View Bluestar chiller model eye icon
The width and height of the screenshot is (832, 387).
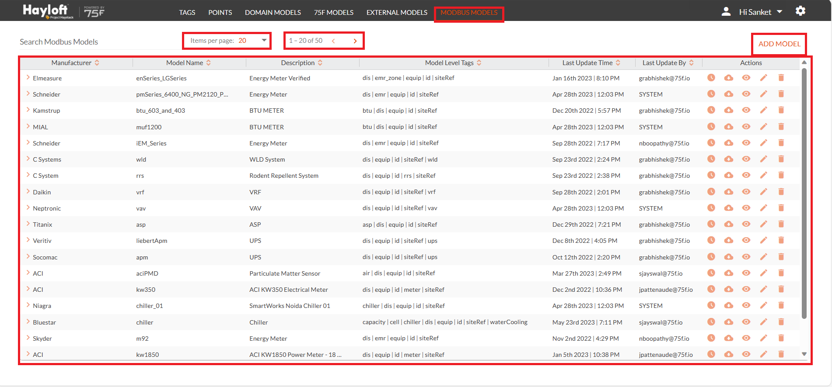click(x=746, y=322)
